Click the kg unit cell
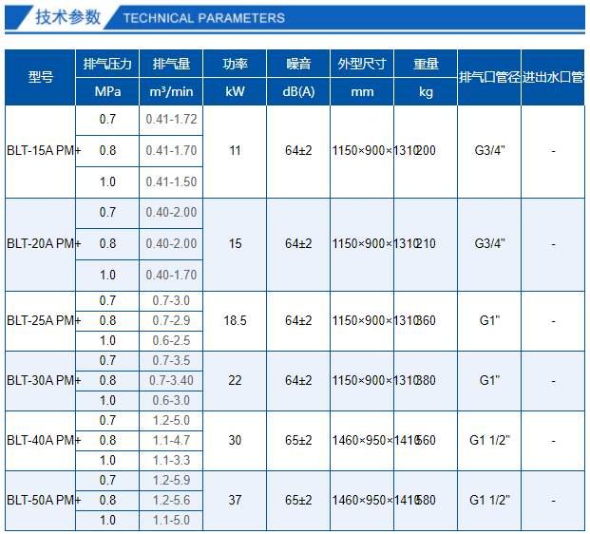 (426, 92)
